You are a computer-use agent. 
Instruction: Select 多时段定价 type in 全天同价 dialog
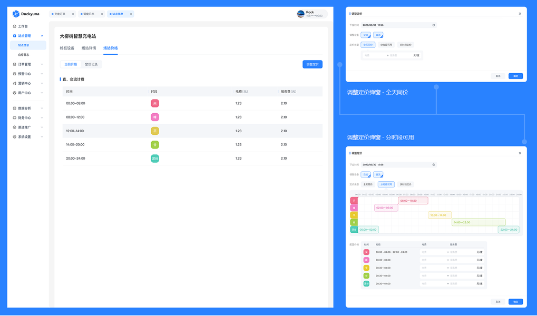tap(405, 45)
